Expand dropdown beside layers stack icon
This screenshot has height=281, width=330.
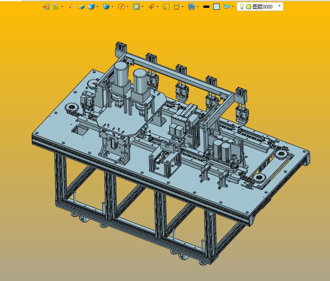coord(233,7)
